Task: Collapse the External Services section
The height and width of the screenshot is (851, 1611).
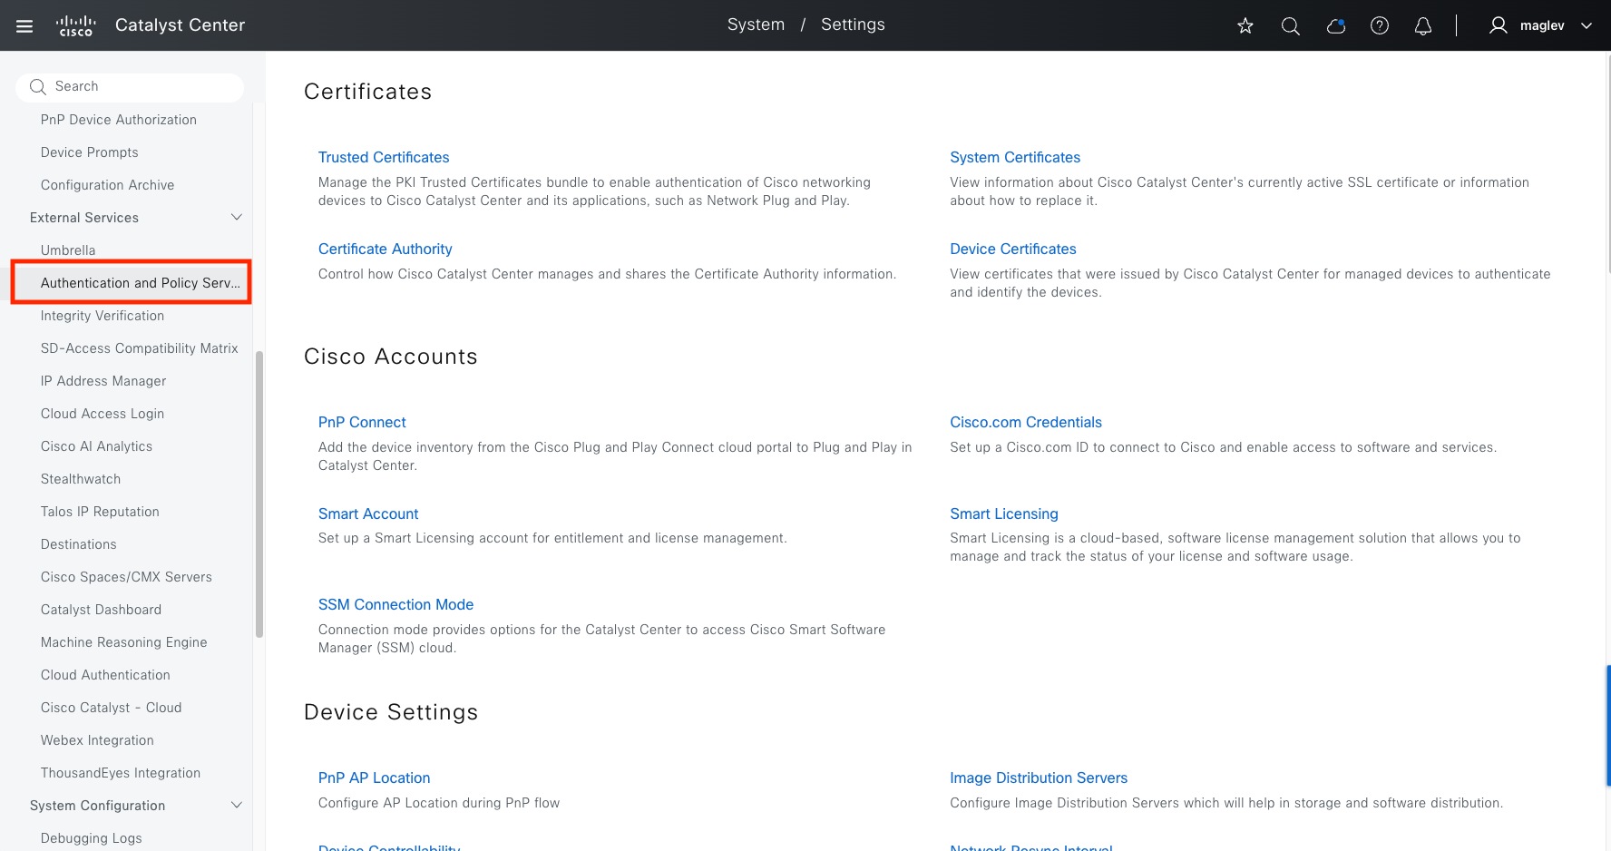Action: [237, 218]
